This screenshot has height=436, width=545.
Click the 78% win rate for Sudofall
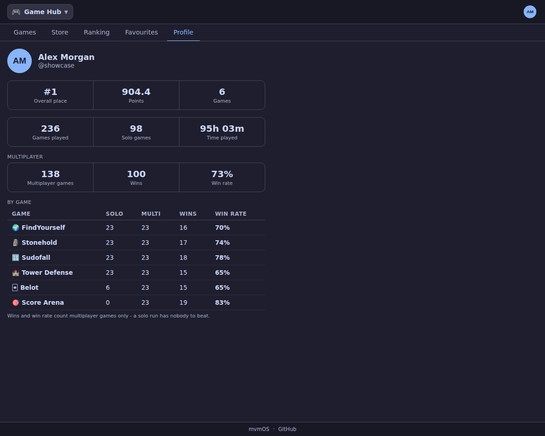223,258
